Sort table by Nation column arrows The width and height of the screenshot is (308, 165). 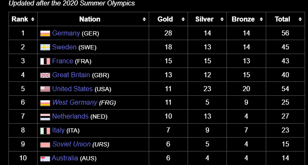[144, 19]
